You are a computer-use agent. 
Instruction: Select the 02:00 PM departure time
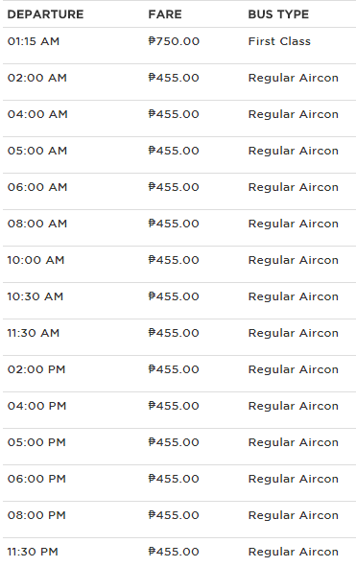click(36, 369)
